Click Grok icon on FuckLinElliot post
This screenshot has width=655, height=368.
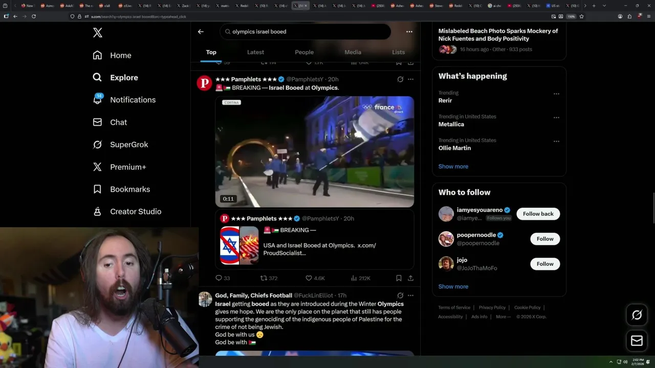400,295
